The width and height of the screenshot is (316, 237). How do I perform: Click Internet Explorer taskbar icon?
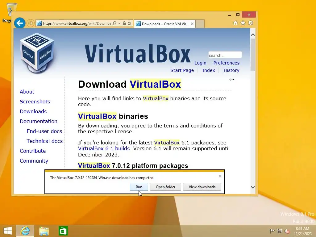25,231
